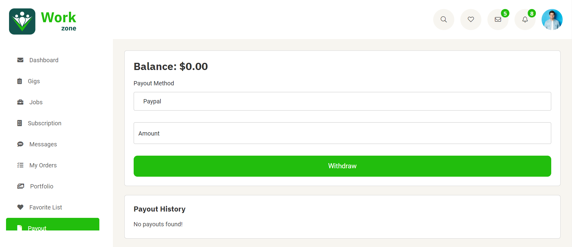Image resolution: width=572 pixels, height=247 pixels.
Task: Expand the Paypal payout method dropdown
Action: click(342, 101)
